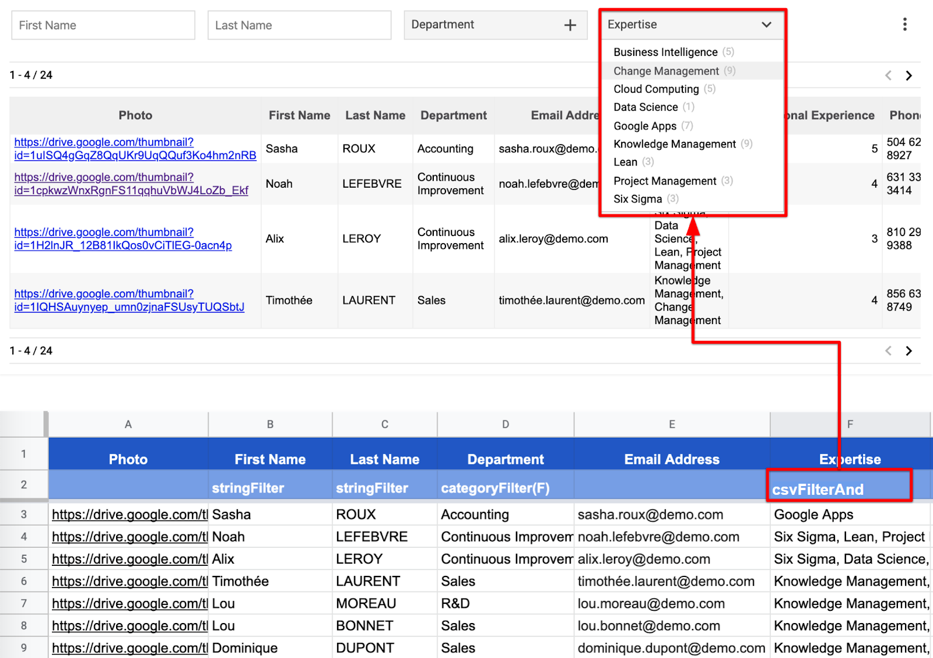This screenshot has width=933, height=658.
Task: Go to previous page in top pagination
Action: click(x=888, y=76)
